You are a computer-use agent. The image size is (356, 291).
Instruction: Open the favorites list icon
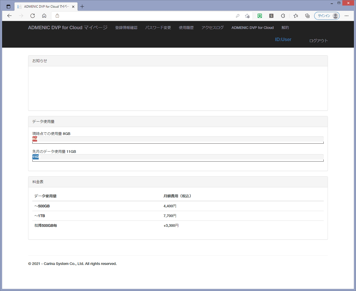[296, 16]
